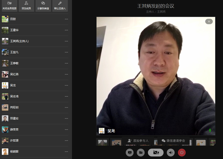Click the 添加参与人 button
Image resolution: width=223 pixels, height=159 pixels.
(x=138, y=141)
